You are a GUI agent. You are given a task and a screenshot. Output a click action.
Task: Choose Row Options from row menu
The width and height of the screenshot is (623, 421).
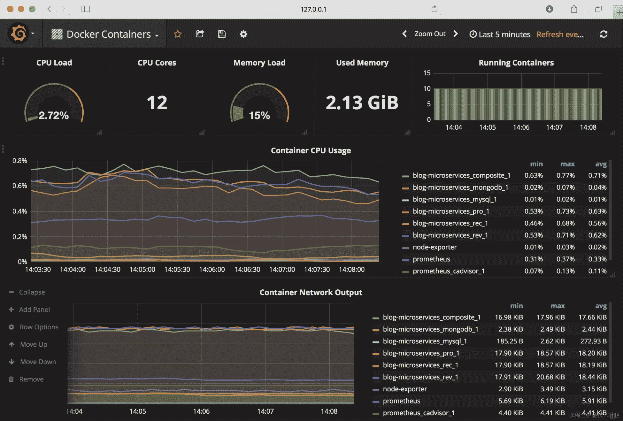pos(39,327)
